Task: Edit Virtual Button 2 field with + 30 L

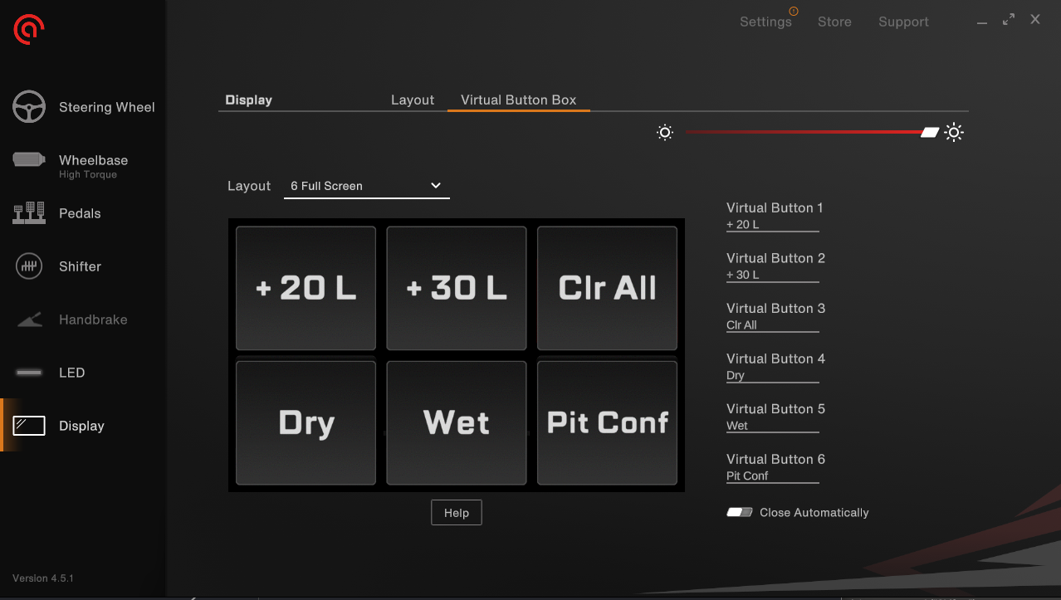Action: pos(773,275)
